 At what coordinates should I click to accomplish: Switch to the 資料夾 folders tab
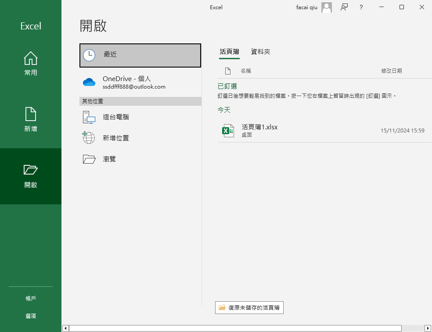(260, 52)
